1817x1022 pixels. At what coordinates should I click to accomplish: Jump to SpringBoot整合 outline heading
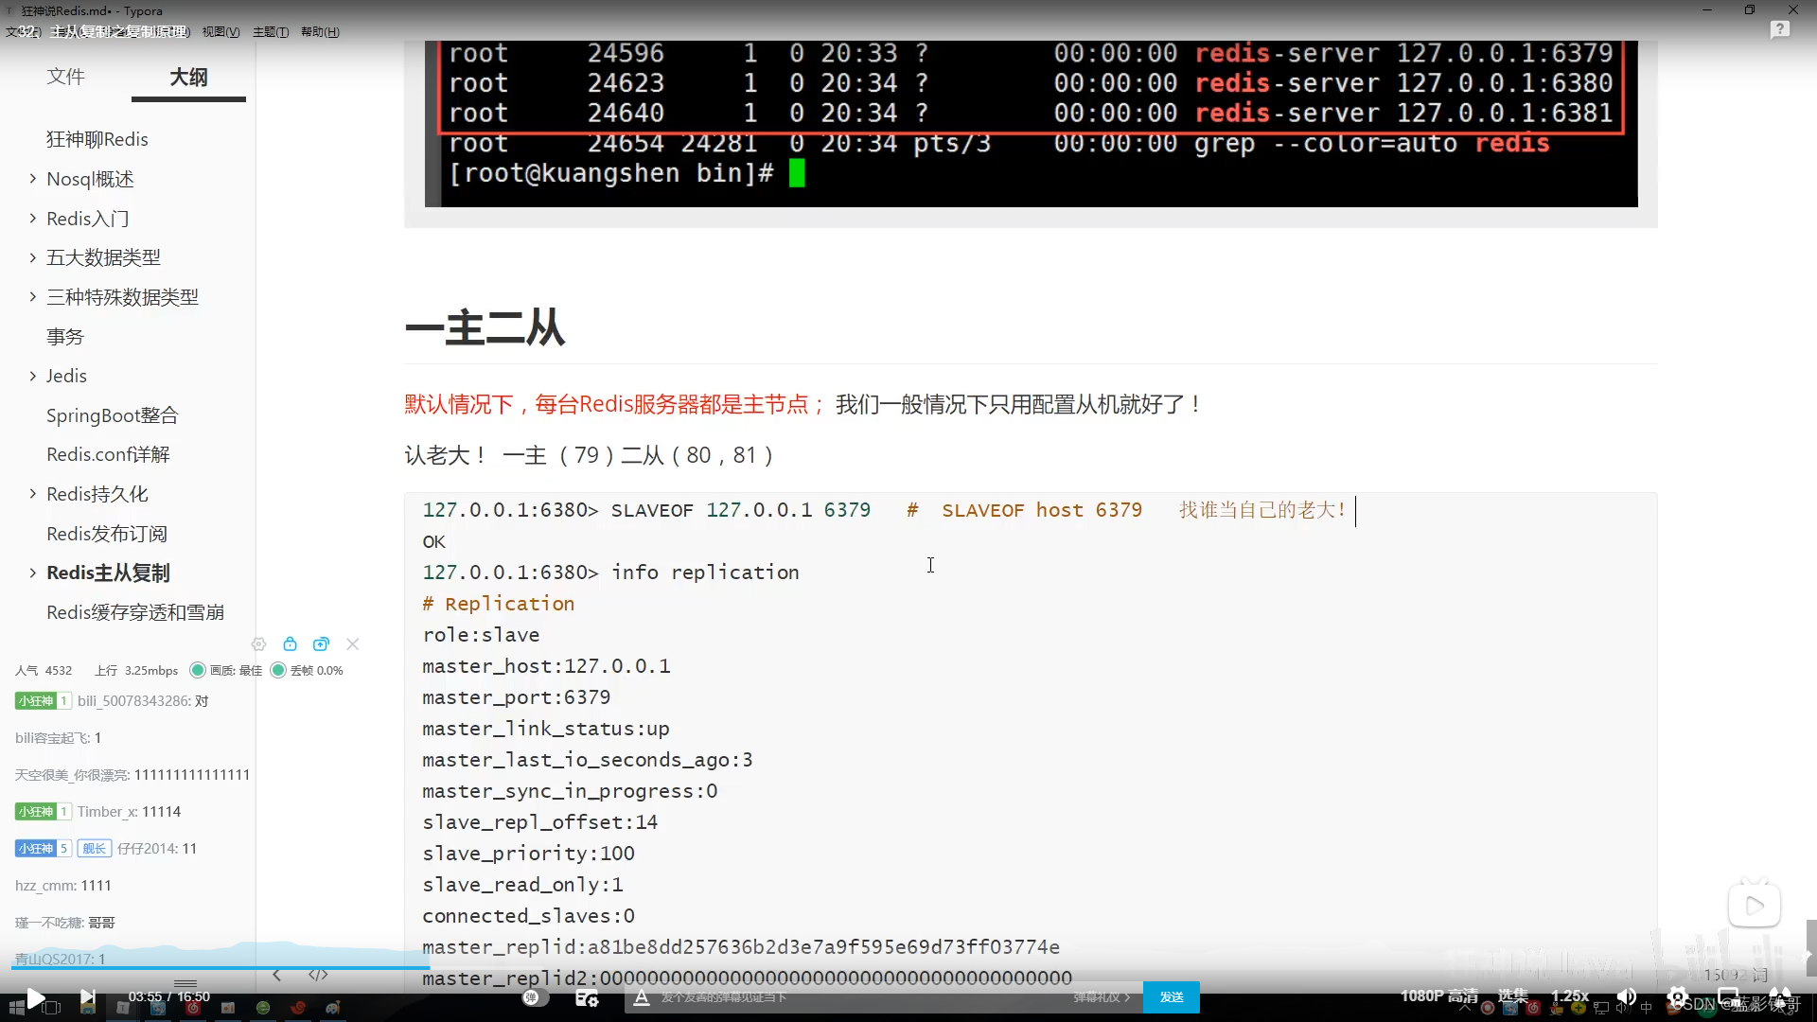coord(112,415)
